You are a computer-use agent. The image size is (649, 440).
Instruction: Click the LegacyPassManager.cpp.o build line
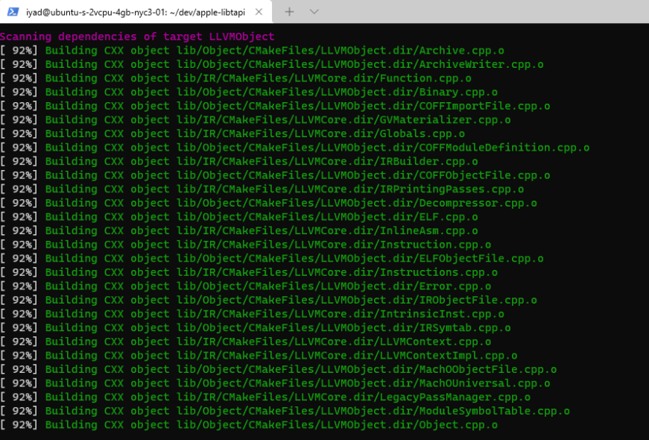(x=265, y=397)
